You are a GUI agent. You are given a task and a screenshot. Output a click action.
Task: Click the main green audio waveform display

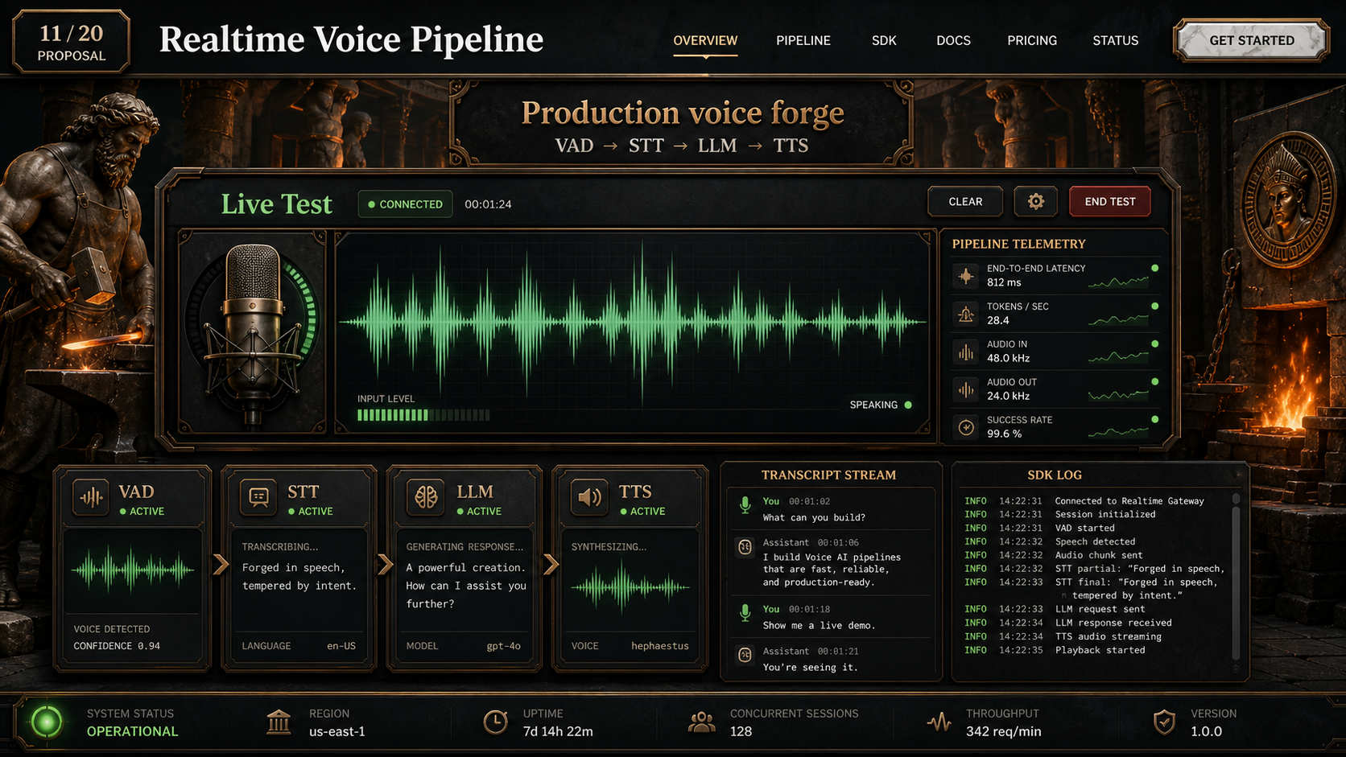(633, 322)
